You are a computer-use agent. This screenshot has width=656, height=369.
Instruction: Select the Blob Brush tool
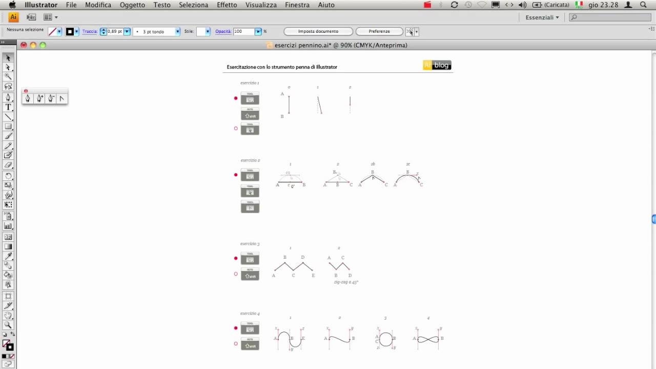[8, 155]
